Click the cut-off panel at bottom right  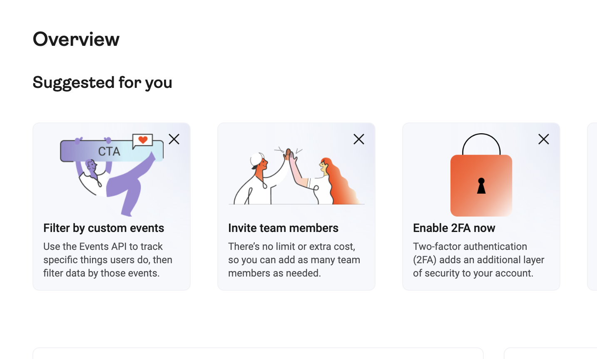[x=550, y=354]
